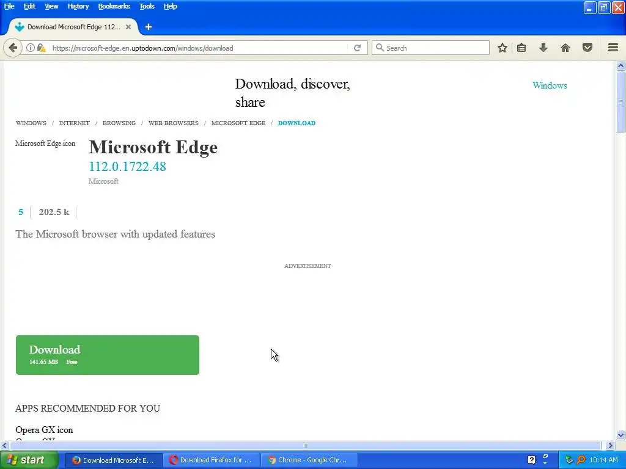Follow the WEB BROWSERS breadcrumb link

(x=173, y=123)
